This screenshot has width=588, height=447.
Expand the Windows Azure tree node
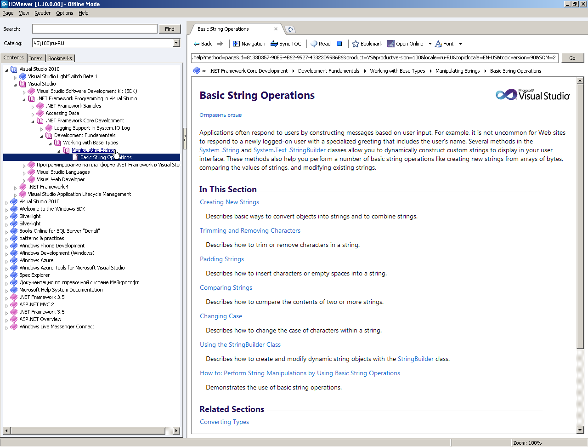(6, 261)
